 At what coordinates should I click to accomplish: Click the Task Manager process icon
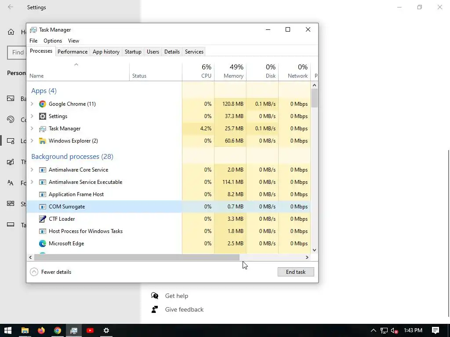click(x=43, y=129)
